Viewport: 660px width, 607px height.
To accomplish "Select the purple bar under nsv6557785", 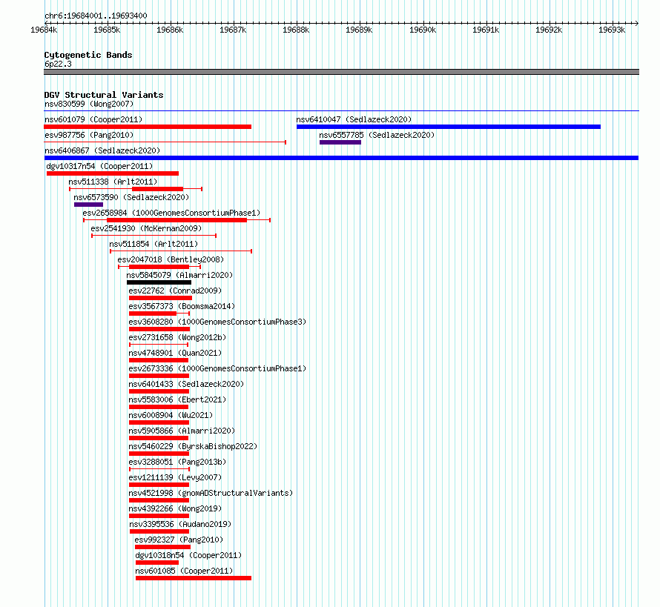I will (x=340, y=142).
